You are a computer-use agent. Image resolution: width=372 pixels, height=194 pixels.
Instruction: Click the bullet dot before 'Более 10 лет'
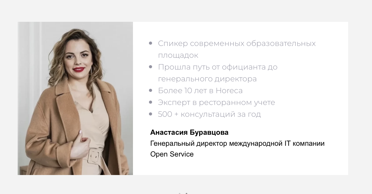(x=151, y=91)
